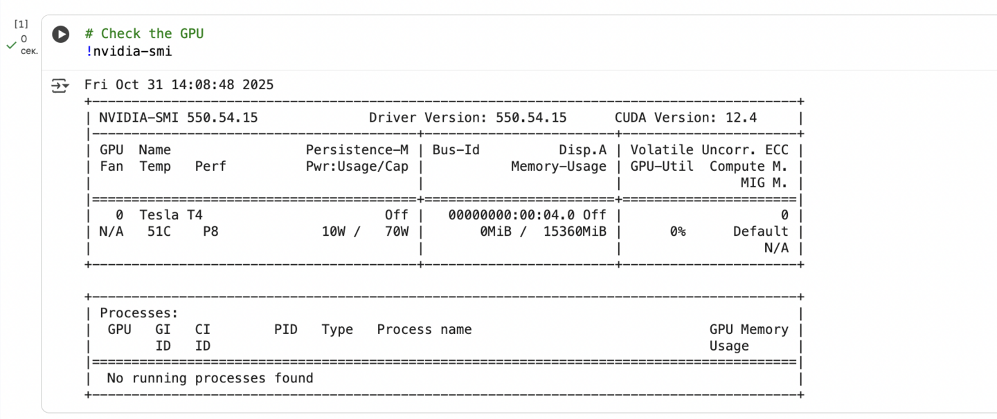
Task: Click the 'CUDA Version: 12.4' text
Action: pos(685,118)
